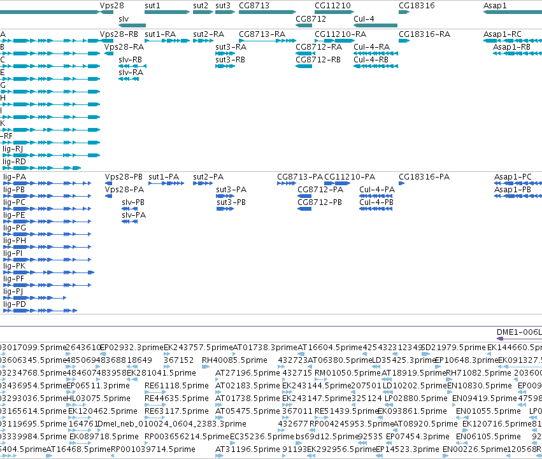
Task: Click the CG18316-RA transcript
Action: pyautogui.click(x=404, y=41)
